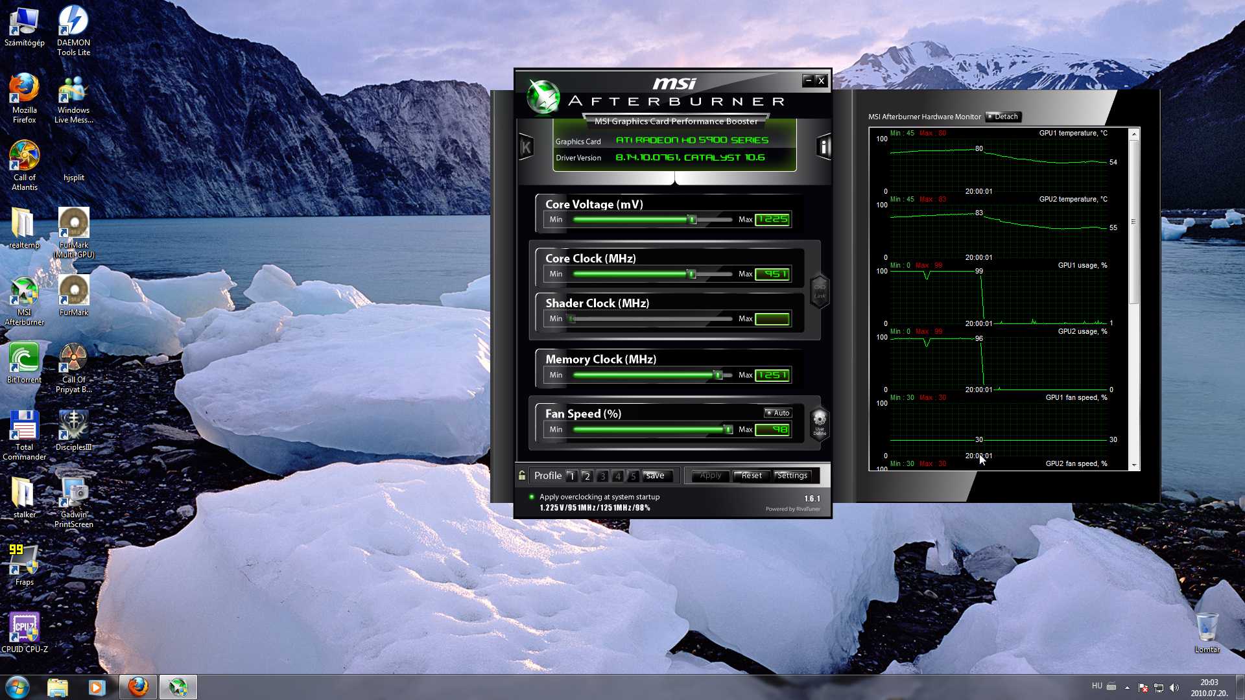Open the information i button in Afterburner
Image resolution: width=1245 pixels, height=700 pixels.
point(824,147)
